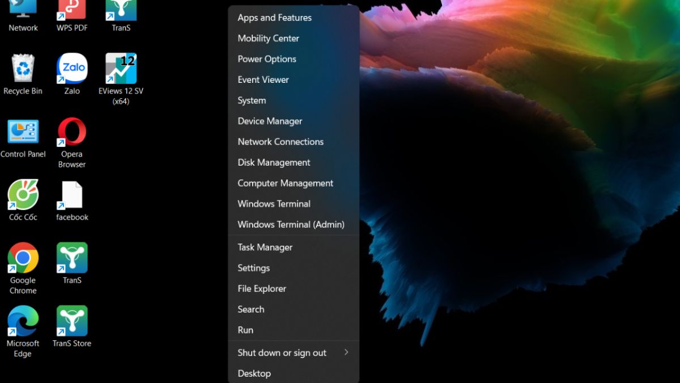Screen dimensions: 680x383
Task: Launch the Run menu option
Action: point(245,330)
